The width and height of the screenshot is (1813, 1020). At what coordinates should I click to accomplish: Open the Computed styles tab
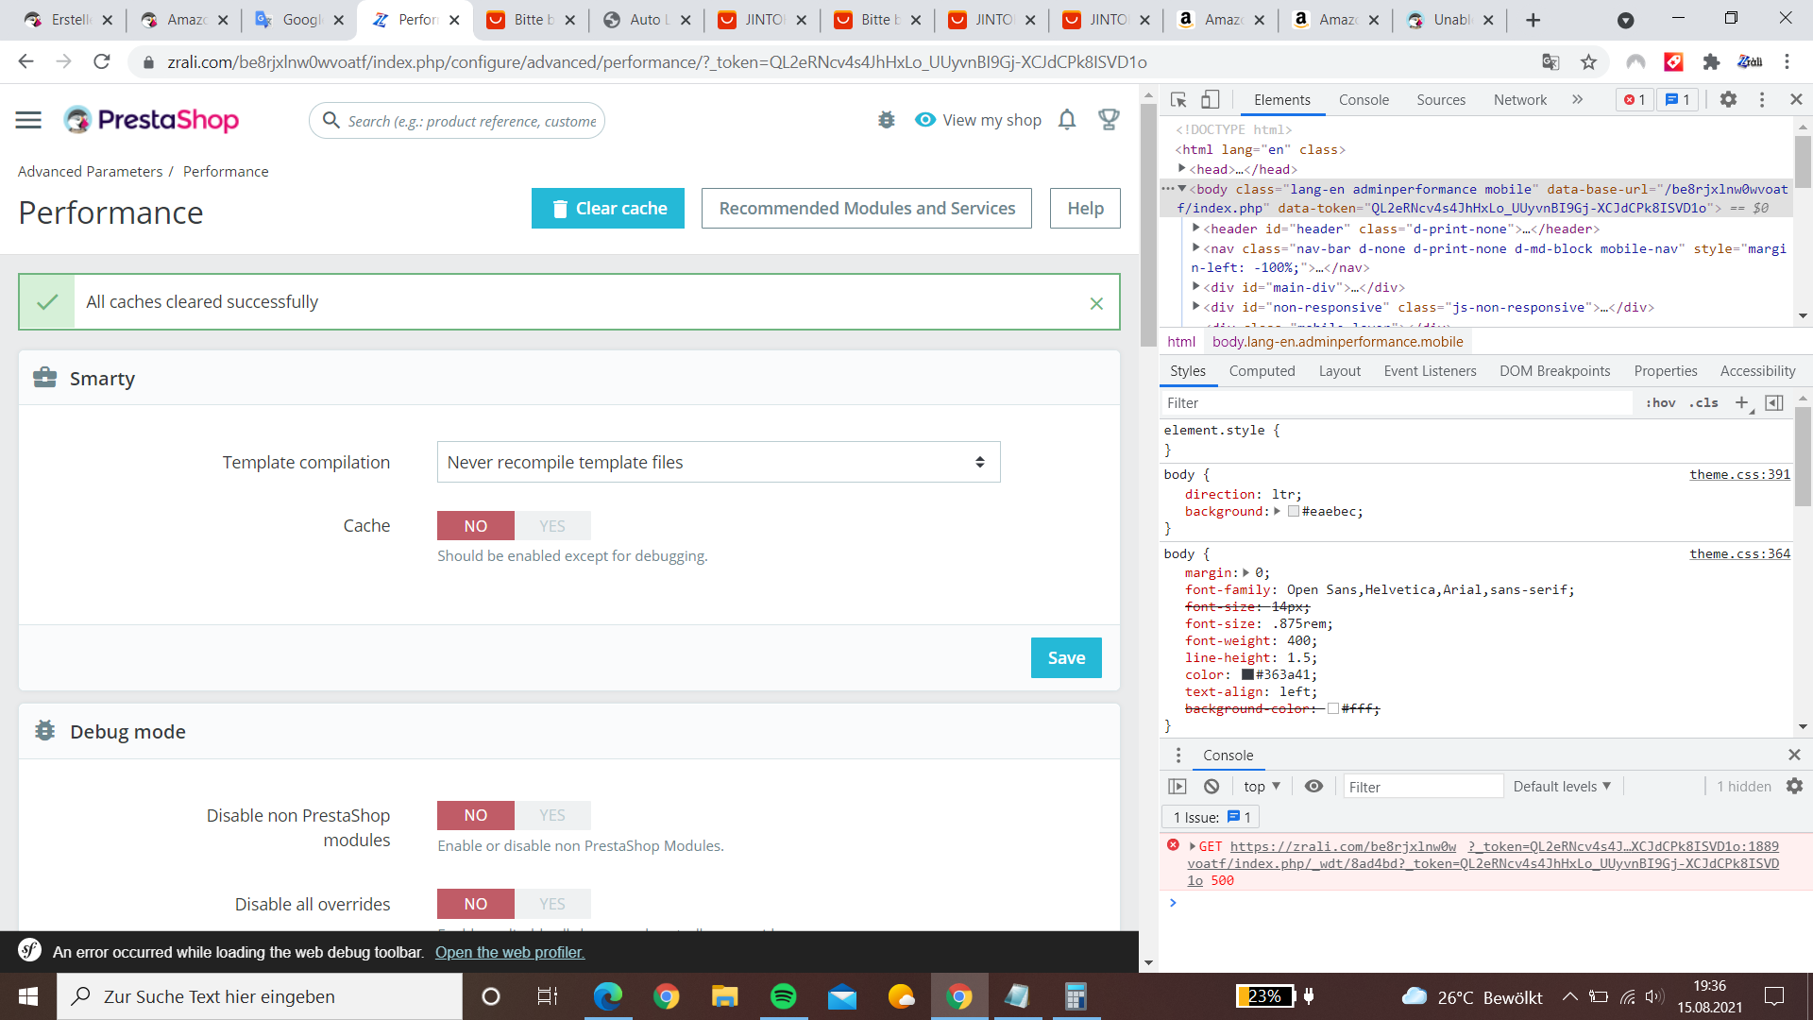1262,371
